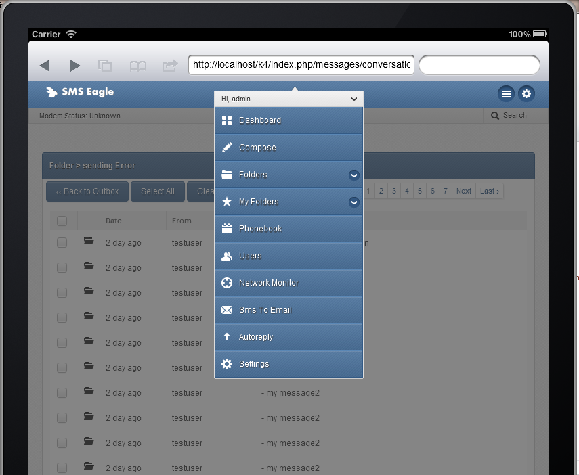The width and height of the screenshot is (579, 475).
Task: Click Back to Outbox button
Action: (87, 191)
